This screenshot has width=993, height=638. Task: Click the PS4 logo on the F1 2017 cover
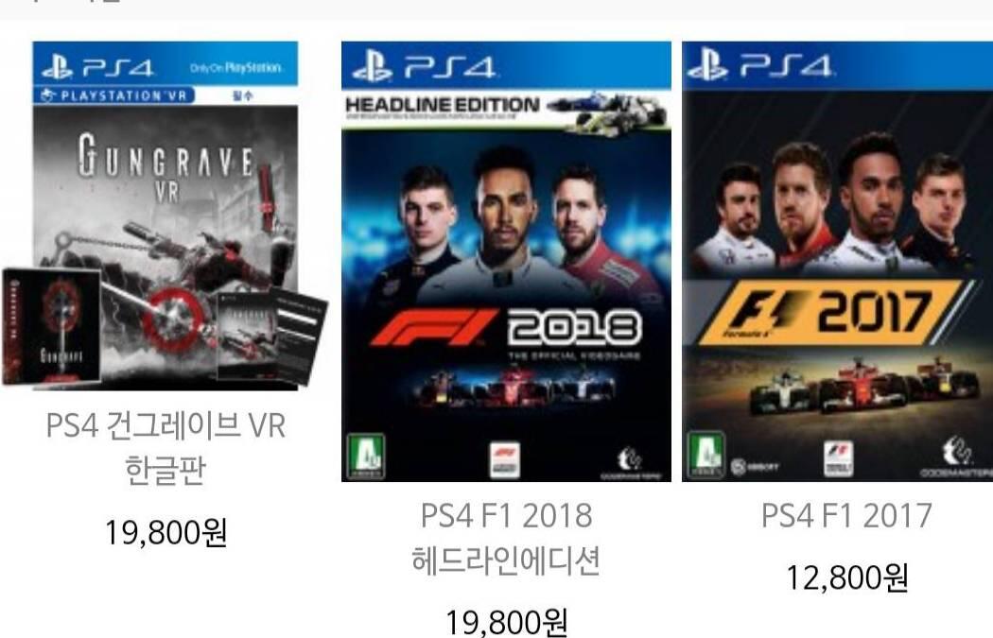click(760, 65)
